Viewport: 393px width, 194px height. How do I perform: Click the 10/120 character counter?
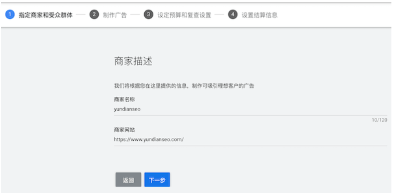tap(379, 120)
